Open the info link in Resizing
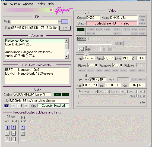 click(x=142, y=102)
